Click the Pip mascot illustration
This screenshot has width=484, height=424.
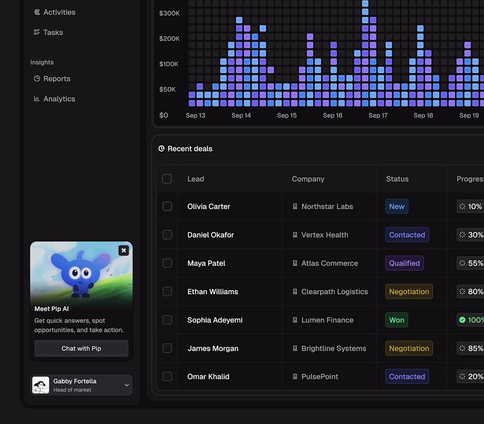[80, 274]
